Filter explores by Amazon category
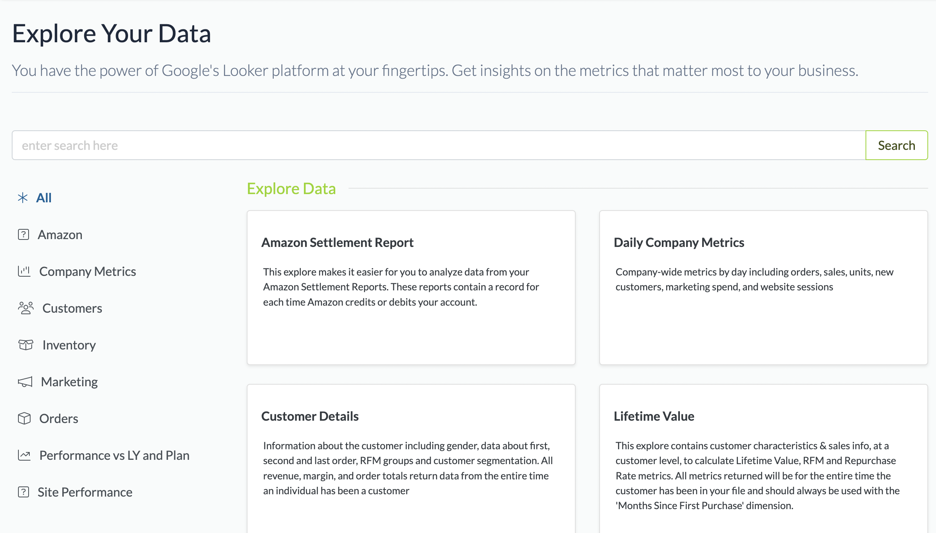 60,235
